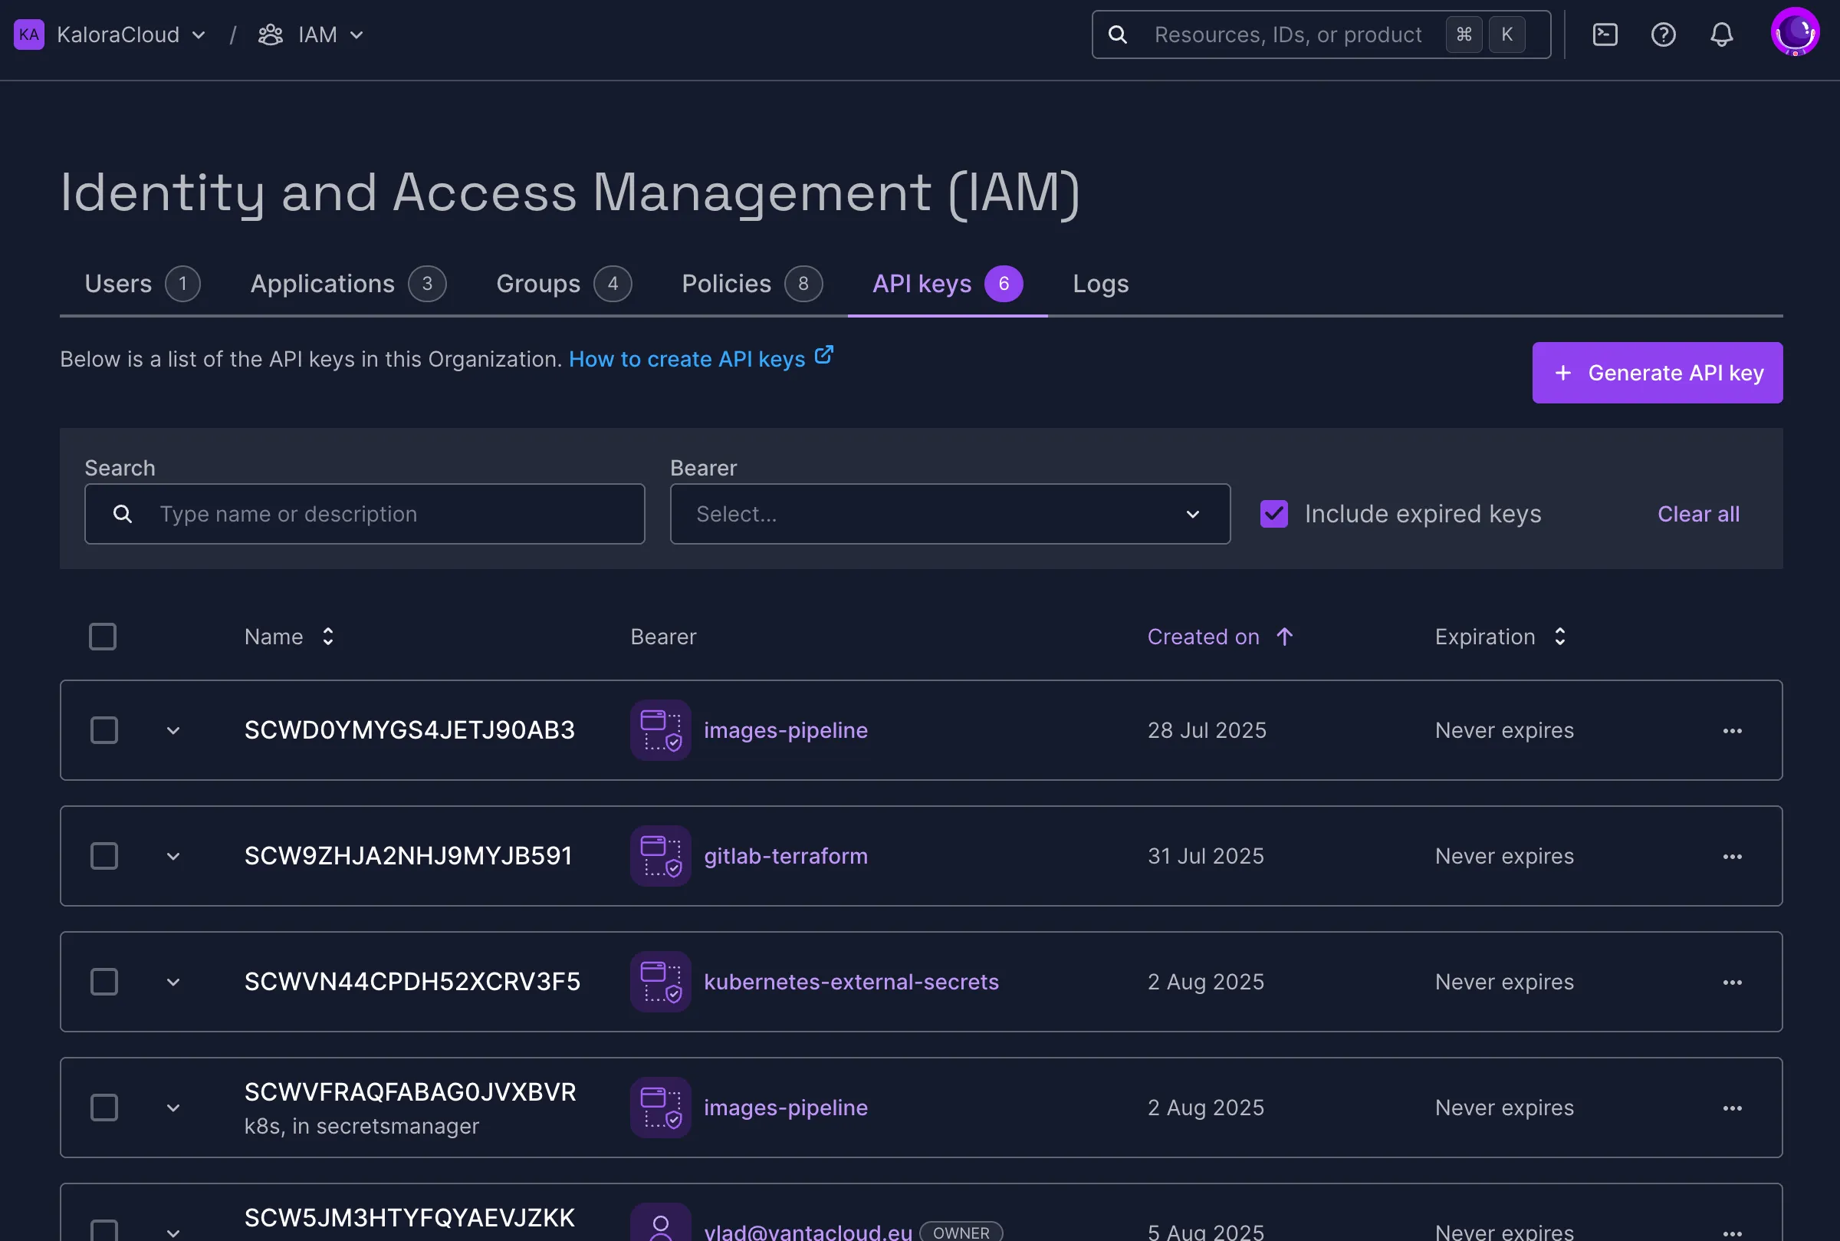
Task: Click the help question mark icon
Action: coord(1663,35)
